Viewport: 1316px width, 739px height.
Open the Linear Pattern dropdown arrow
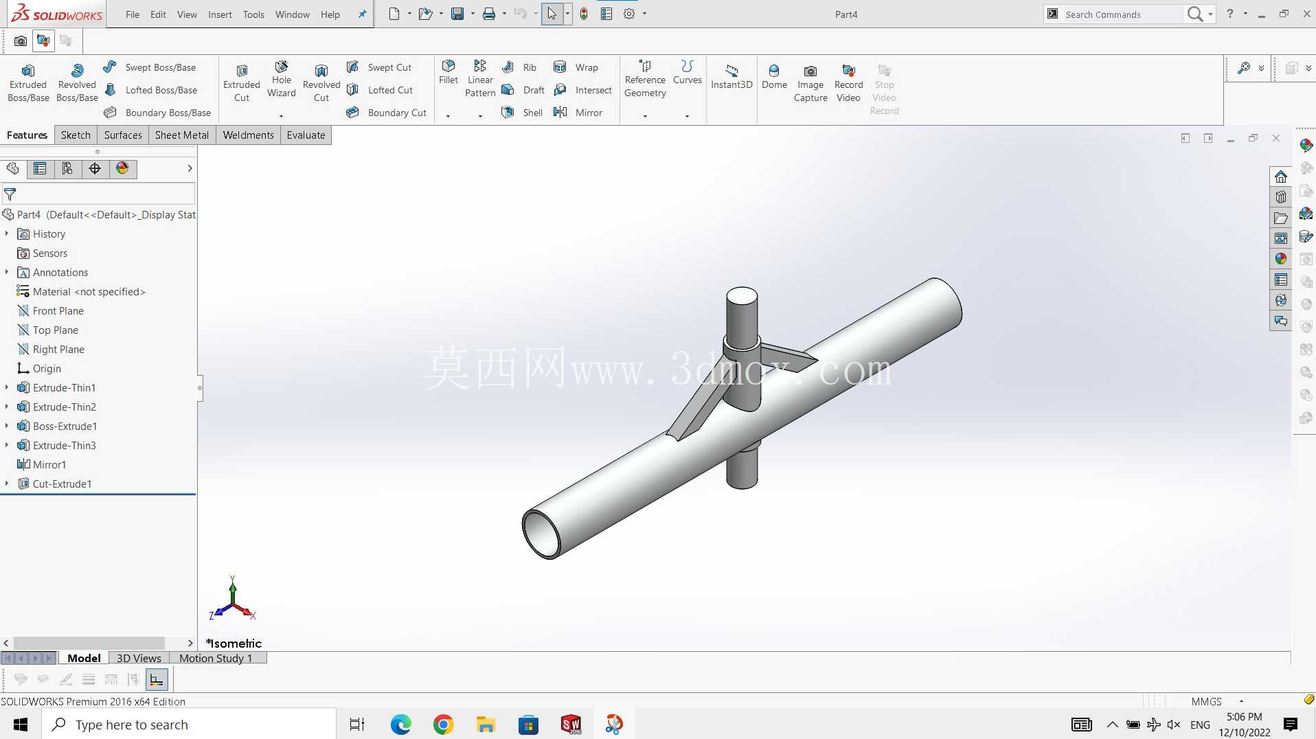click(x=480, y=116)
